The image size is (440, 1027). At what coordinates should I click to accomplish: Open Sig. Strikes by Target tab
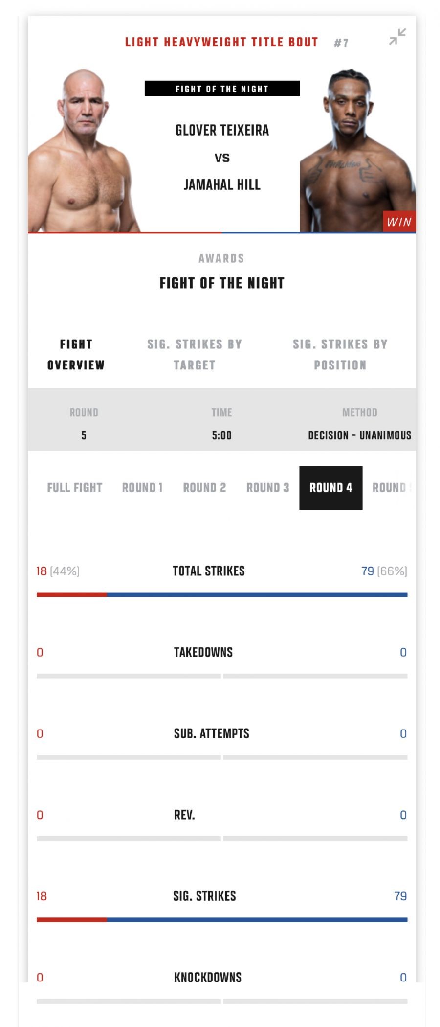pyautogui.click(x=195, y=355)
